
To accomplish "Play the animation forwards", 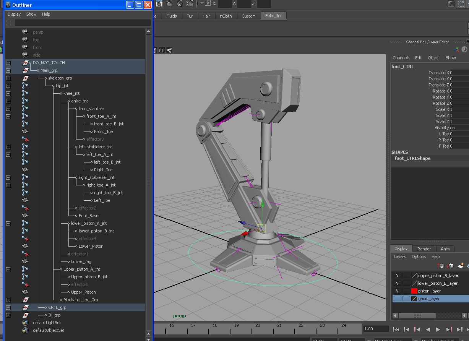I will 438,329.
